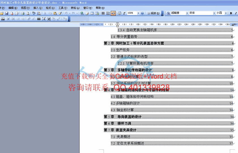Open the 插入 menu
Viewport: 238px width, 153px height.
[38, 8]
